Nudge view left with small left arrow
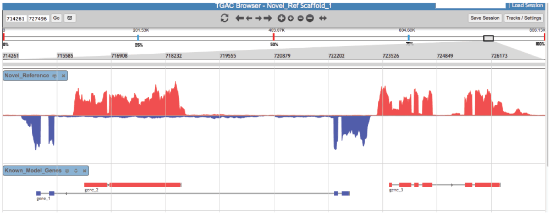Viewport: 550px width, 215px height. [249, 18]
